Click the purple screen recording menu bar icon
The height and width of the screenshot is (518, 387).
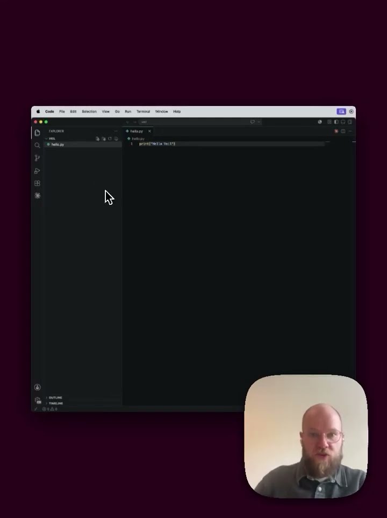tap(341, 111)
